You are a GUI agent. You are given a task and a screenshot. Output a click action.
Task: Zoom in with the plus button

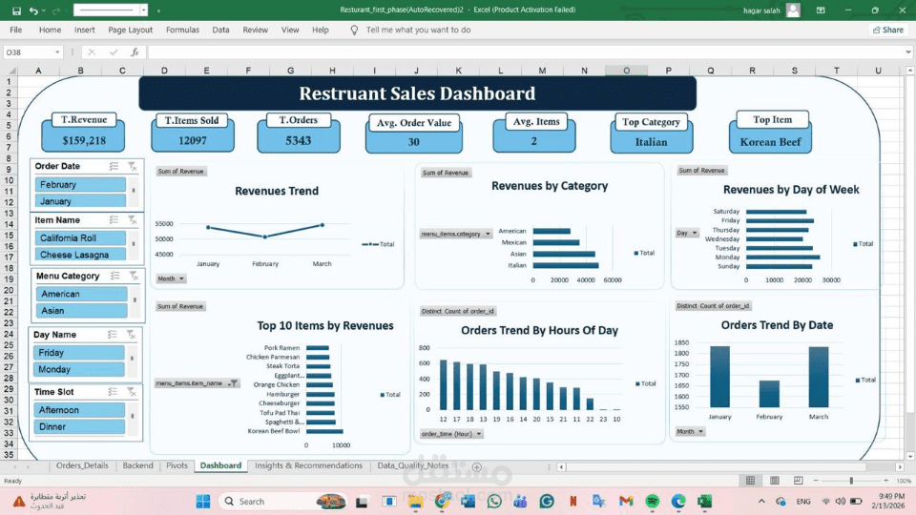point(886,481)
